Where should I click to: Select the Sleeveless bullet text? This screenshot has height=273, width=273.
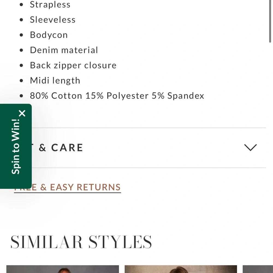[x=53, y=20]
